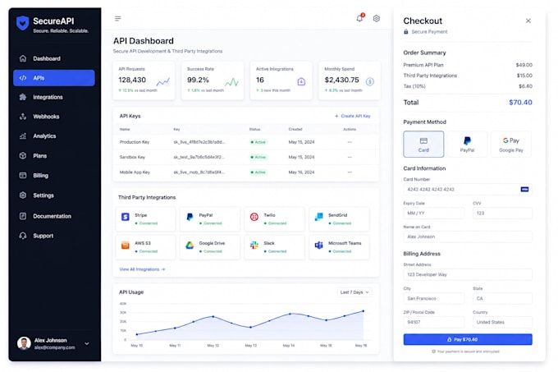Click the SecureAPI shield logo

tap(22, 23)
